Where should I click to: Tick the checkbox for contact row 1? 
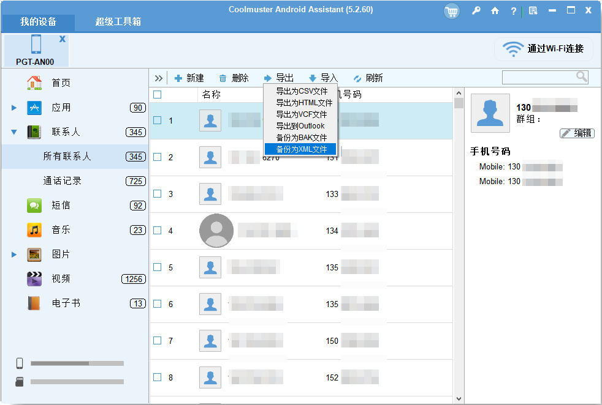pos(158,121)
